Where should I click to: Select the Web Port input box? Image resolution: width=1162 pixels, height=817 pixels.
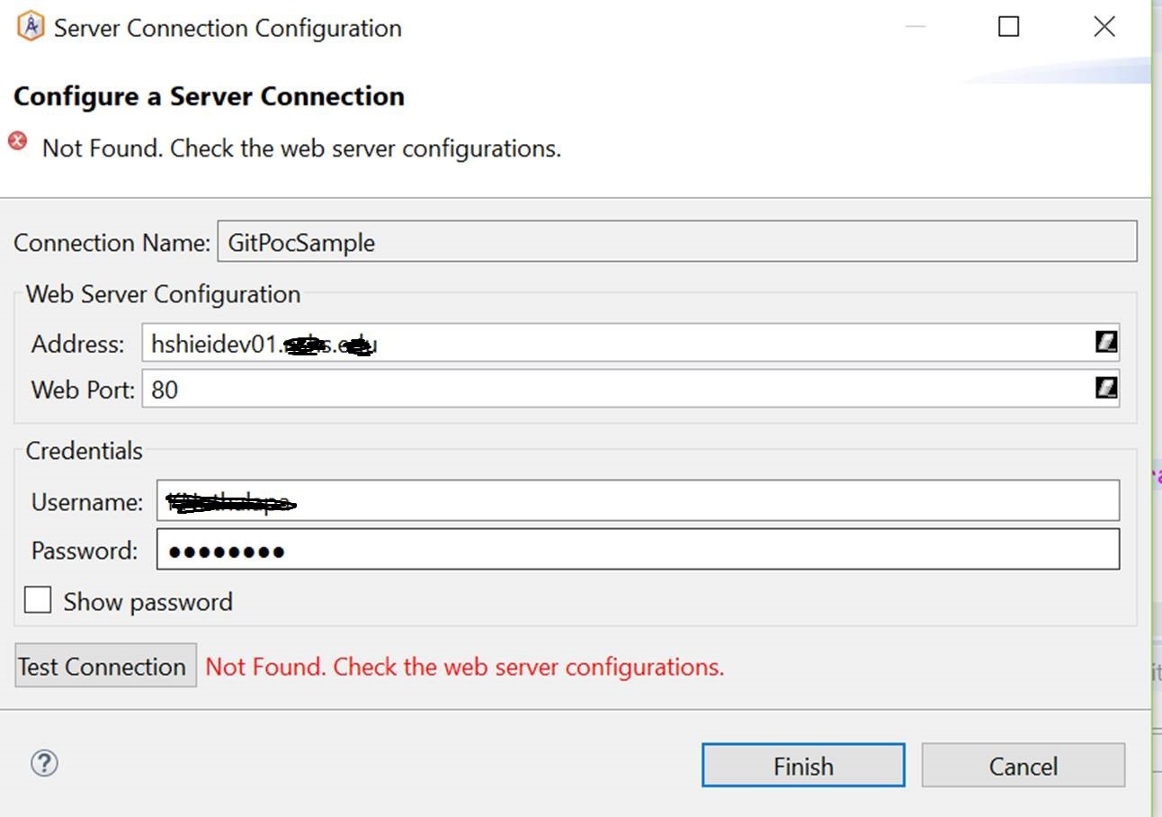612,390
